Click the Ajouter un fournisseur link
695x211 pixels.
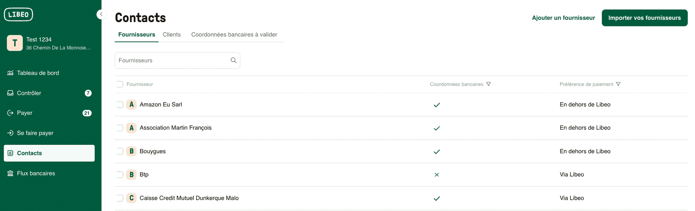tap(563, 18)
